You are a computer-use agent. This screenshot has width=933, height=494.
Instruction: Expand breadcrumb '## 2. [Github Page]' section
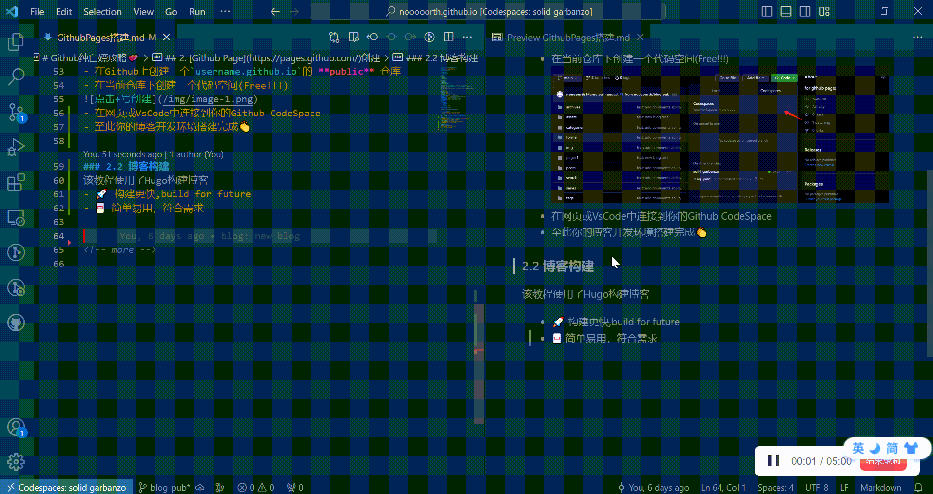(267, 58)
